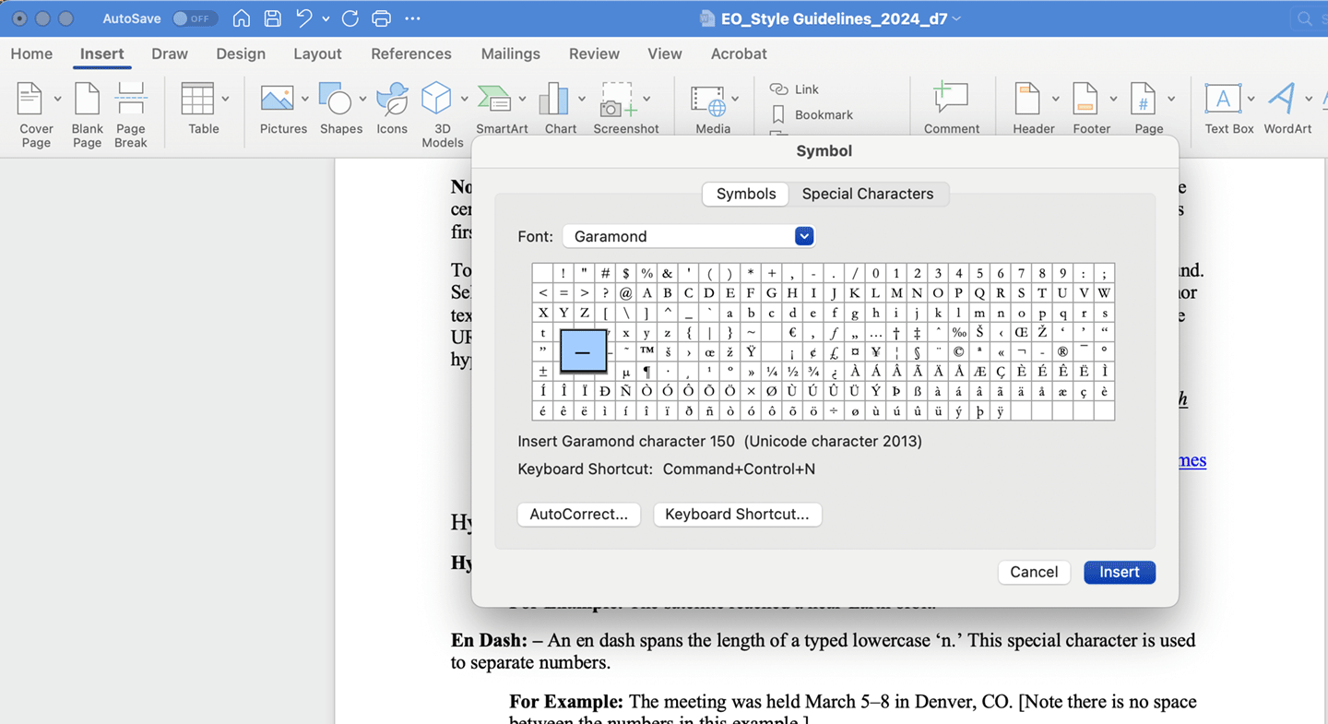
Task: Expand the 3D Models dropdown arrow
Action: [464, 99]
